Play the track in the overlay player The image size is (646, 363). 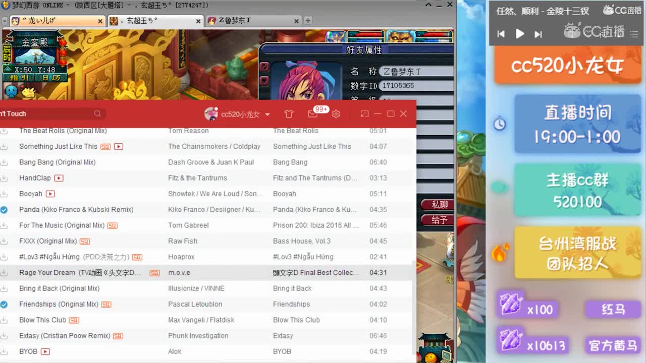point(519,34)
